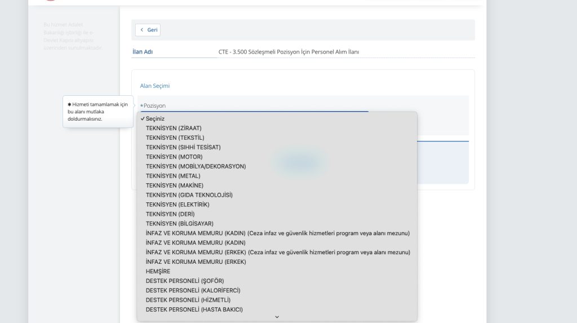
Task: Select TEKNİSYEN (METAL) position
Action: point(173,176)
